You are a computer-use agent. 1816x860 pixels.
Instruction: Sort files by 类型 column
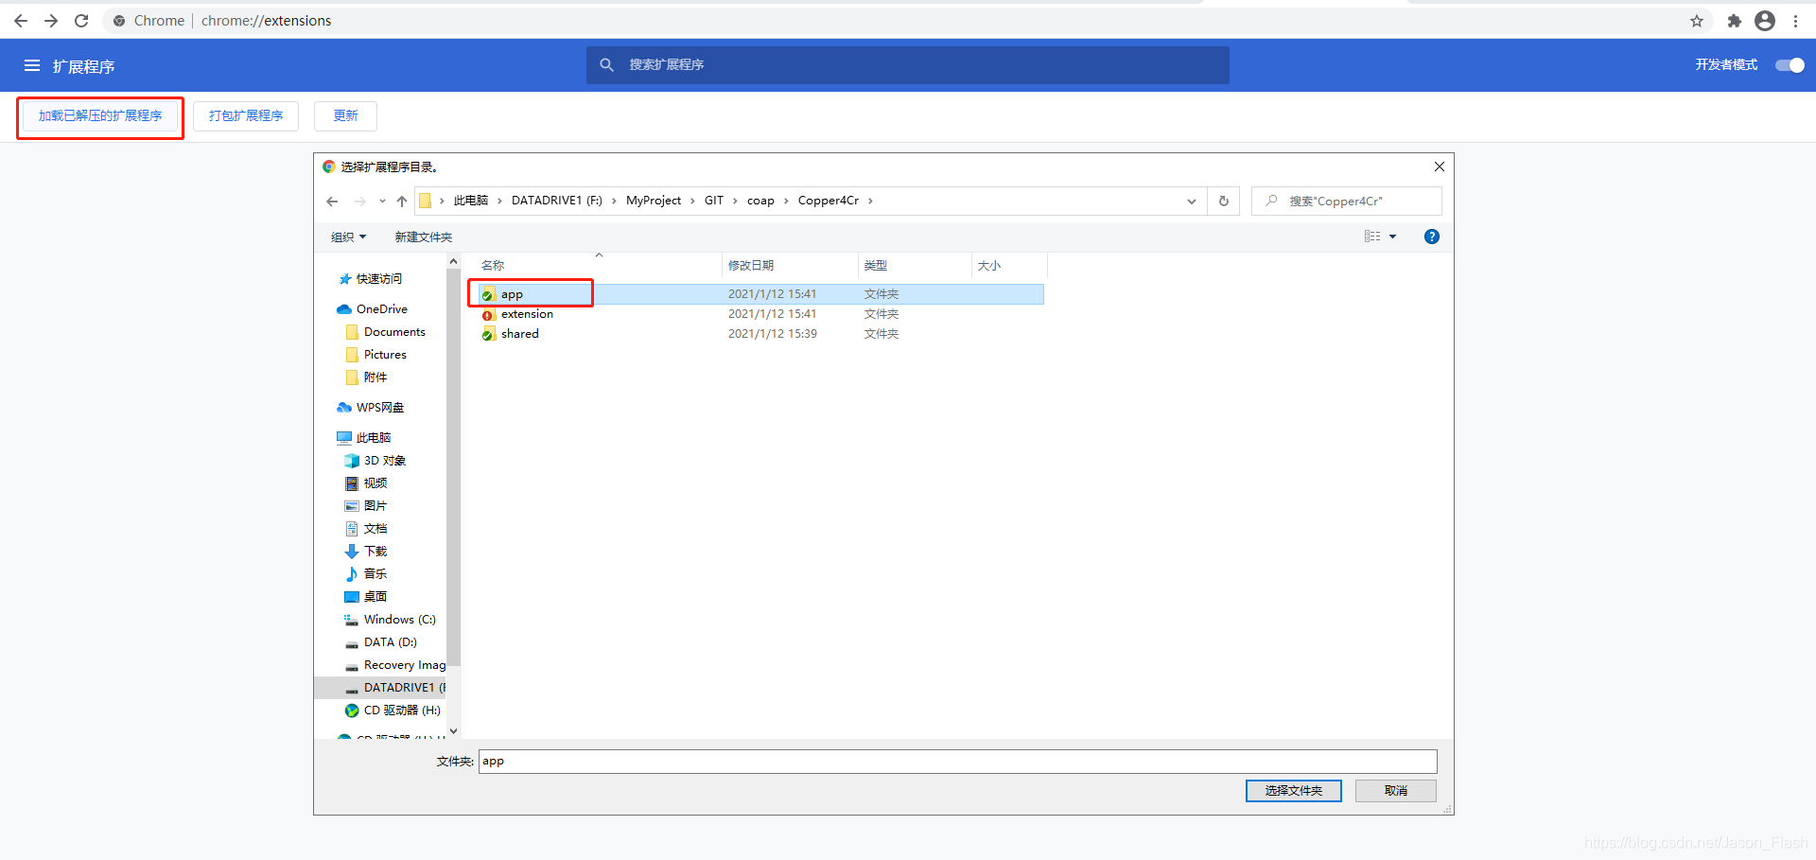876,266
